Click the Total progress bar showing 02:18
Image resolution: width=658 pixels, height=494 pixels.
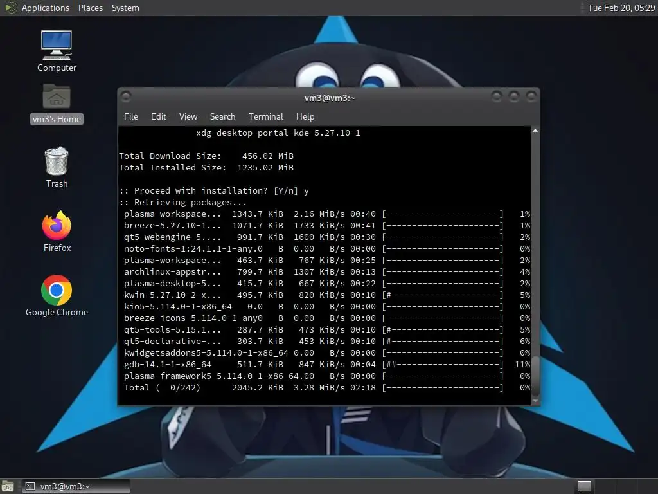click(443, 388)
